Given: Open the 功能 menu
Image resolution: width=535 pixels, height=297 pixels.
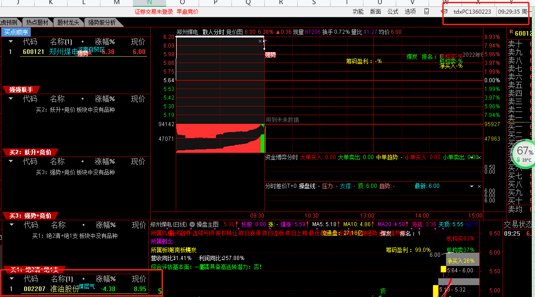Looking at the screenshot, I should tap(358, 11).
